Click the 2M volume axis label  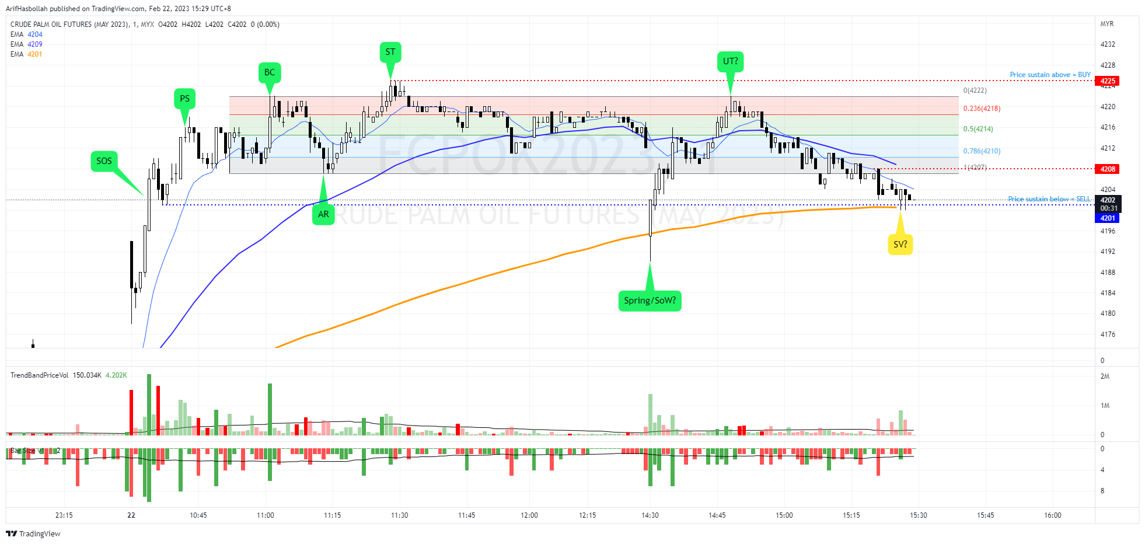[x=1105, y=376]
